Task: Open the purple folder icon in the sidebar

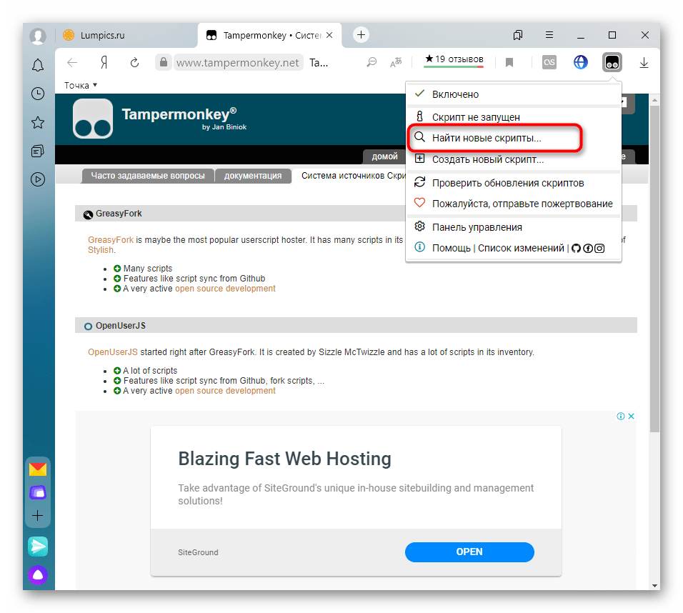Action: coord(38,493)
